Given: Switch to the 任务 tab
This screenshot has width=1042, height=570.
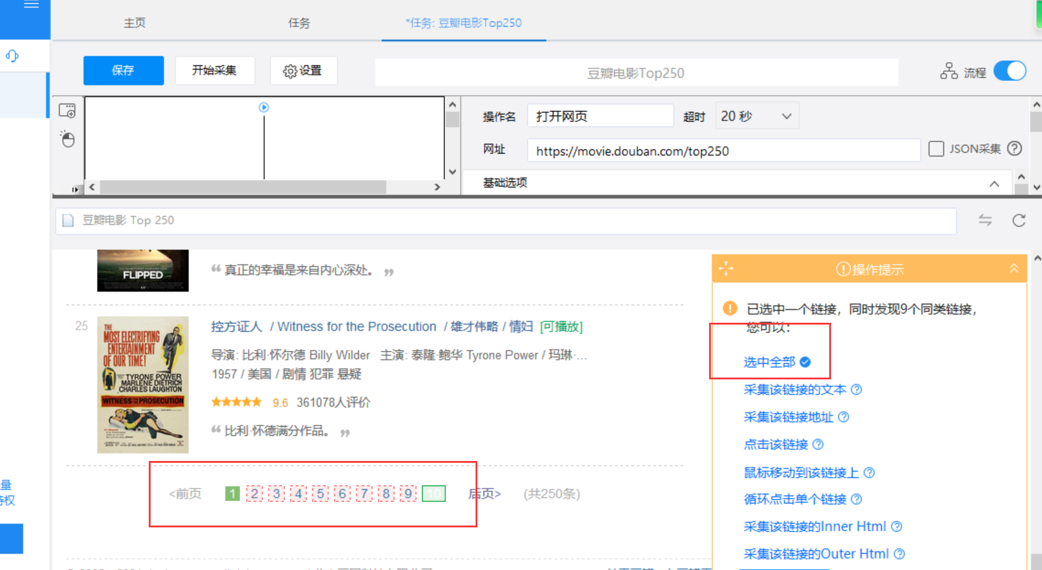Looking at the screenshot, I should [x=299, y=23].
